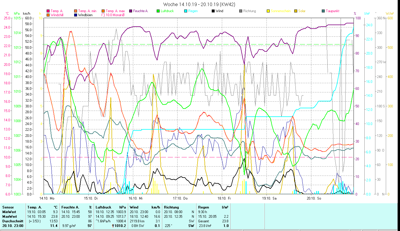This screenshot has width=400, height=231.
Task: Click the current temperature value 11.4
Action: [x=54, y=226]
